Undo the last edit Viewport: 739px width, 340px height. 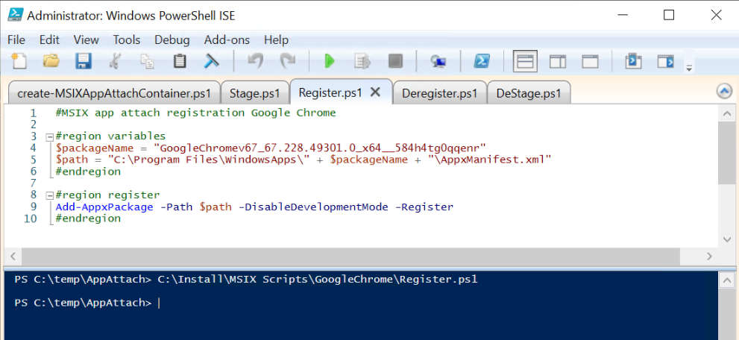coord(255,61)
